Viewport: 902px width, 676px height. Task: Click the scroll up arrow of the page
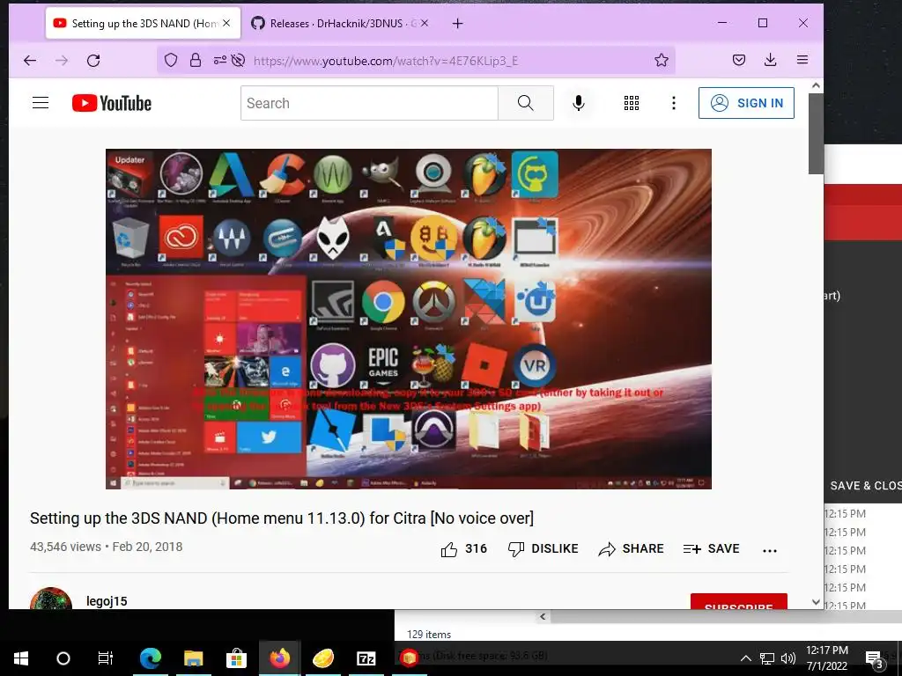tap(816, 85)
